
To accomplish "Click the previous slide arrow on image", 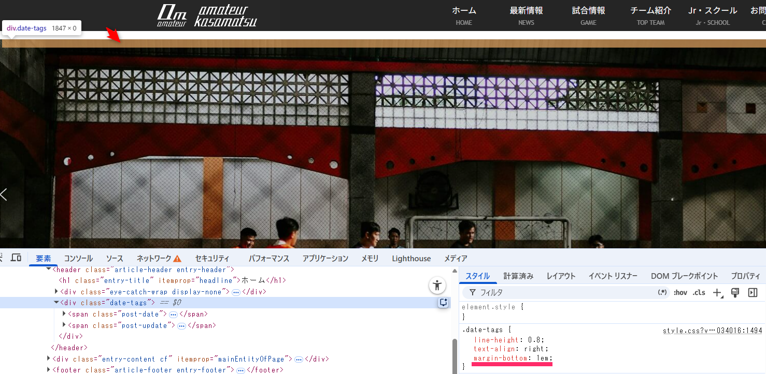I will click(x=4, y=195).
